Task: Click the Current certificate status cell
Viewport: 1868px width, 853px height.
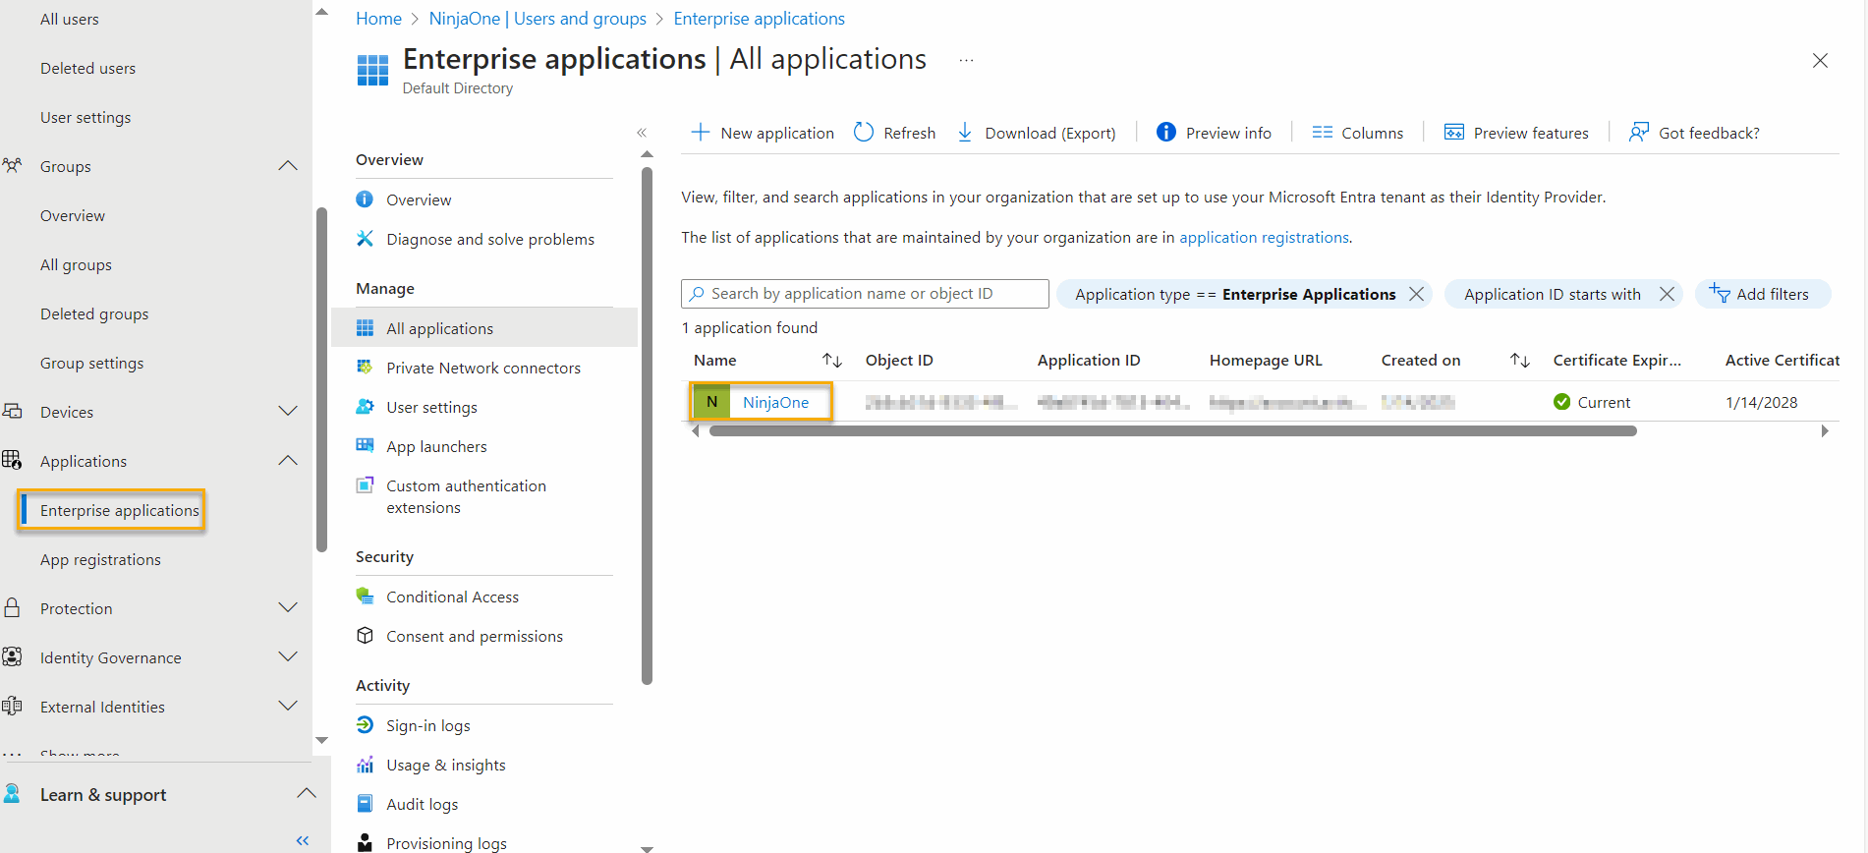Action: click(x=1592, y=402)
